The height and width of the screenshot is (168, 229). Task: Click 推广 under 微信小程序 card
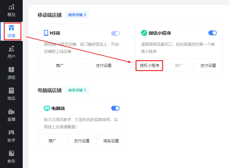(x=179, y=65)
